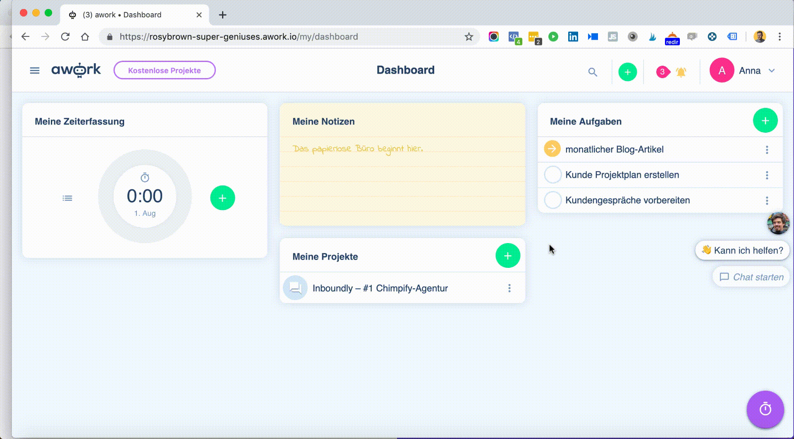This screenshot has width=794, height=439.
Task: Open the hamburger navigation menu
Action: (35, 71)
